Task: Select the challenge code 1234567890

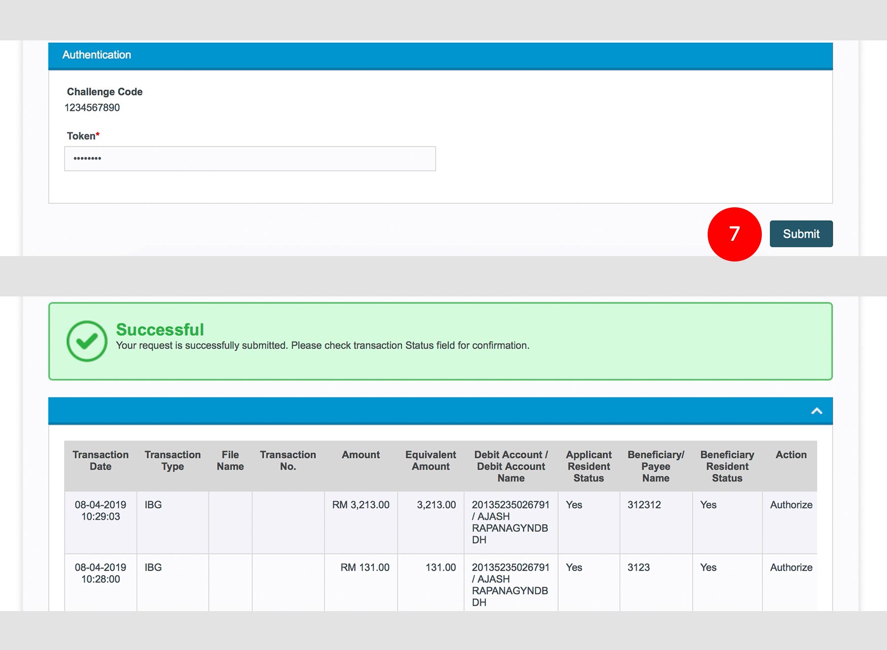Action: point(92,108)
